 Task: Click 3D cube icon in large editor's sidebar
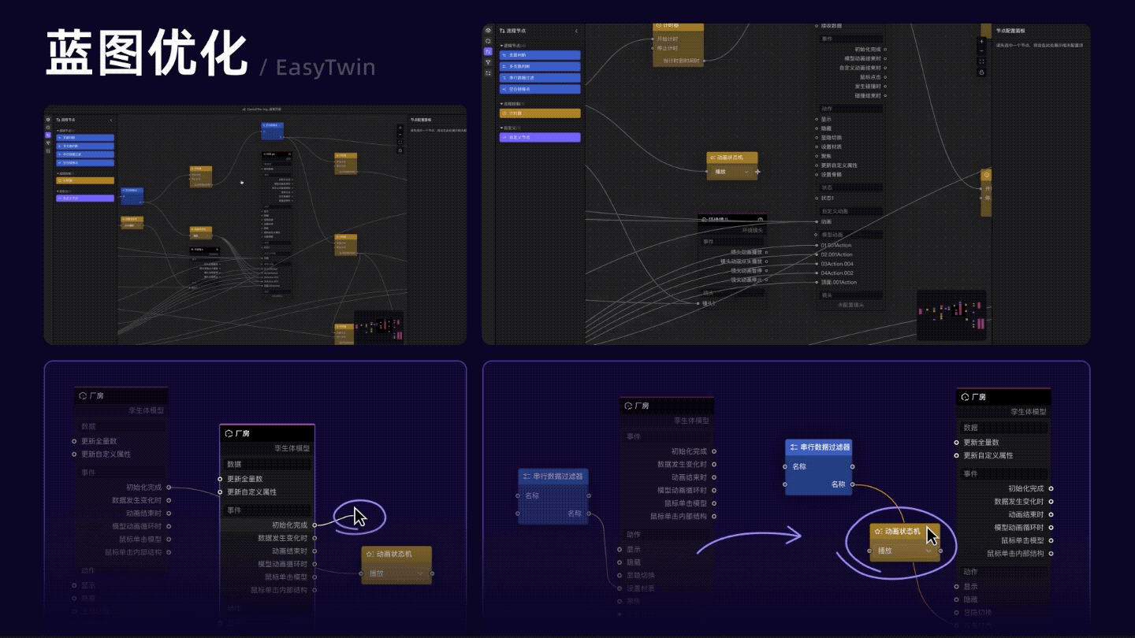click(x=488, y=31)
